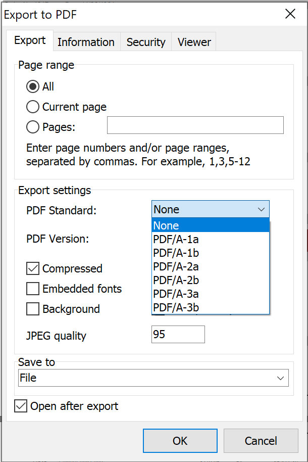Screen dimensions: 308x462
Task: Choose PDF/A-1a standard option
Action: point(210,239)
